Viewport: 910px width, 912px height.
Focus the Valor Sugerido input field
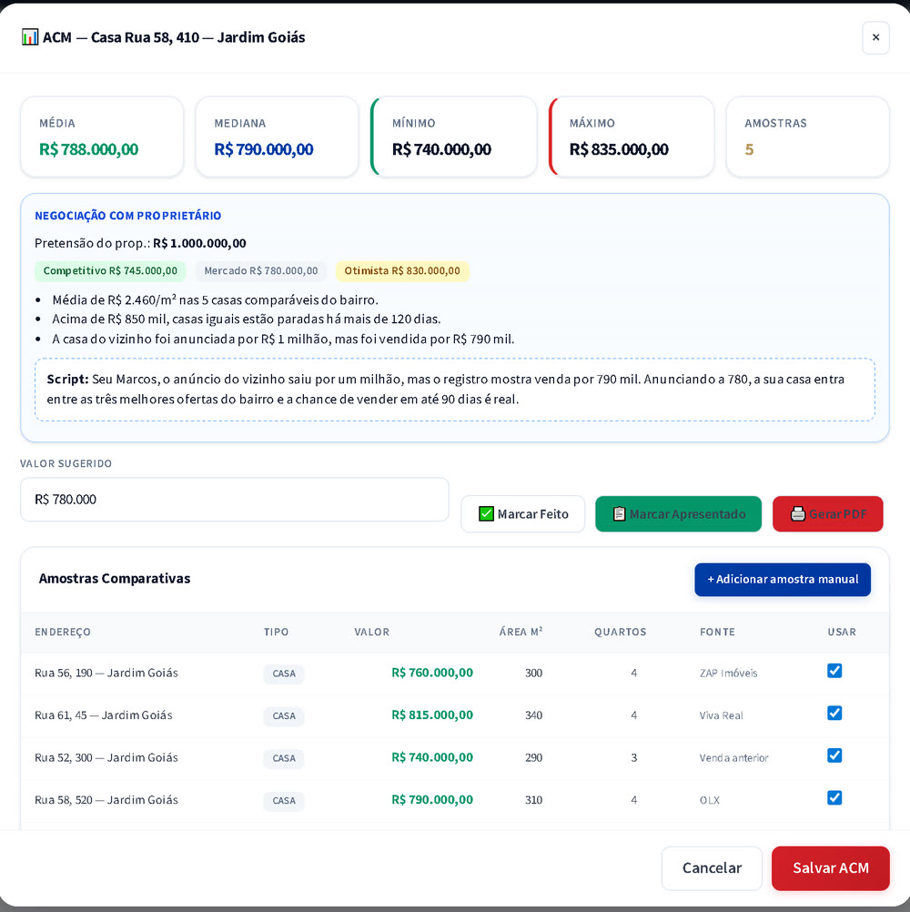point(235,500)
